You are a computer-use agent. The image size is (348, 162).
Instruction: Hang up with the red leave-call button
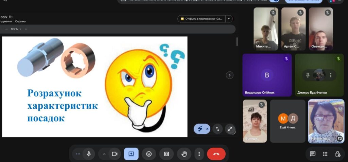tap(216, 154)
